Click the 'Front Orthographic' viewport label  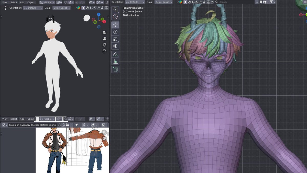[x=133, y=8]
